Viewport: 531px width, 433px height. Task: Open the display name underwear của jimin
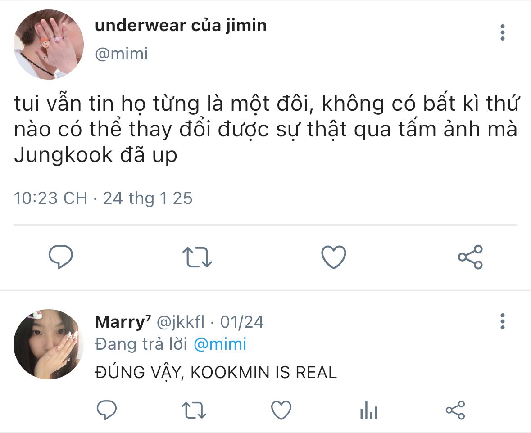pyautogui.click(x=181, y=25)
